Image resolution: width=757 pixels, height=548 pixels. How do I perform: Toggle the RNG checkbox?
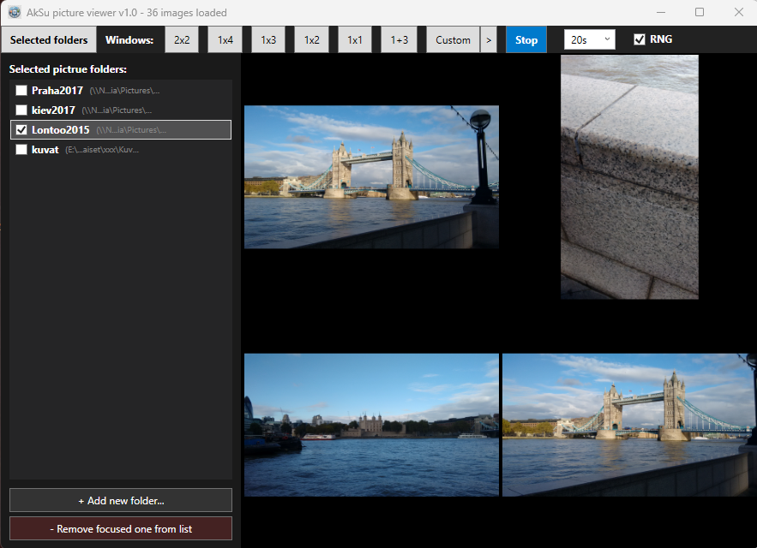tap(640, 39)
